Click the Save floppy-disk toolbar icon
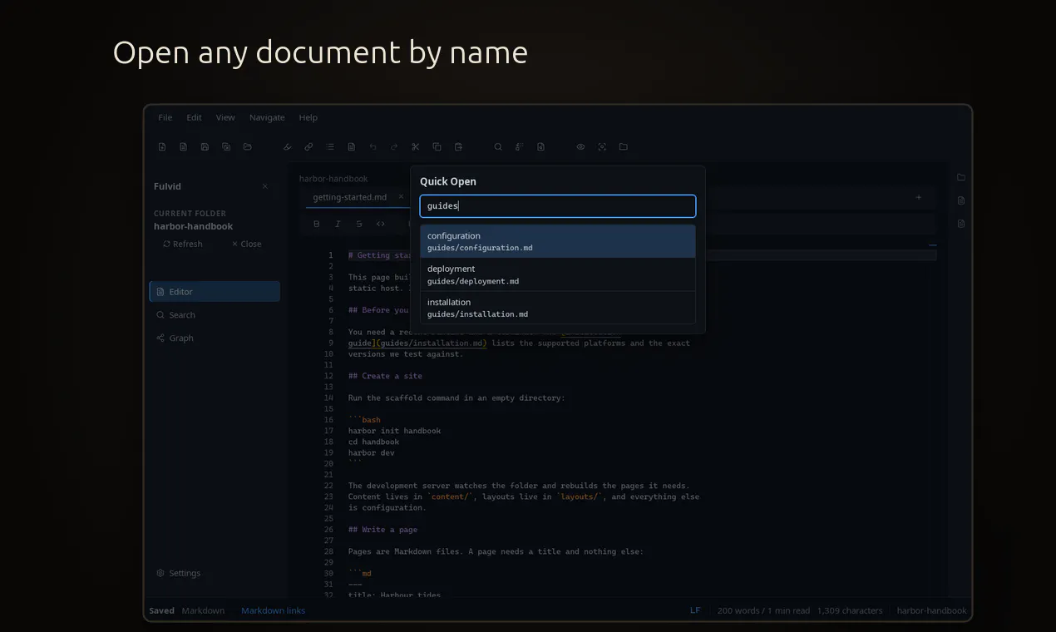Screen dimensions: 1056x632 click(x=205, y=147)
